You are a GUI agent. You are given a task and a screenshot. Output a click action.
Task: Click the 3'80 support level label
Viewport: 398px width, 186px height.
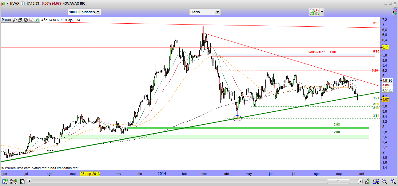[x=376, y=104]
